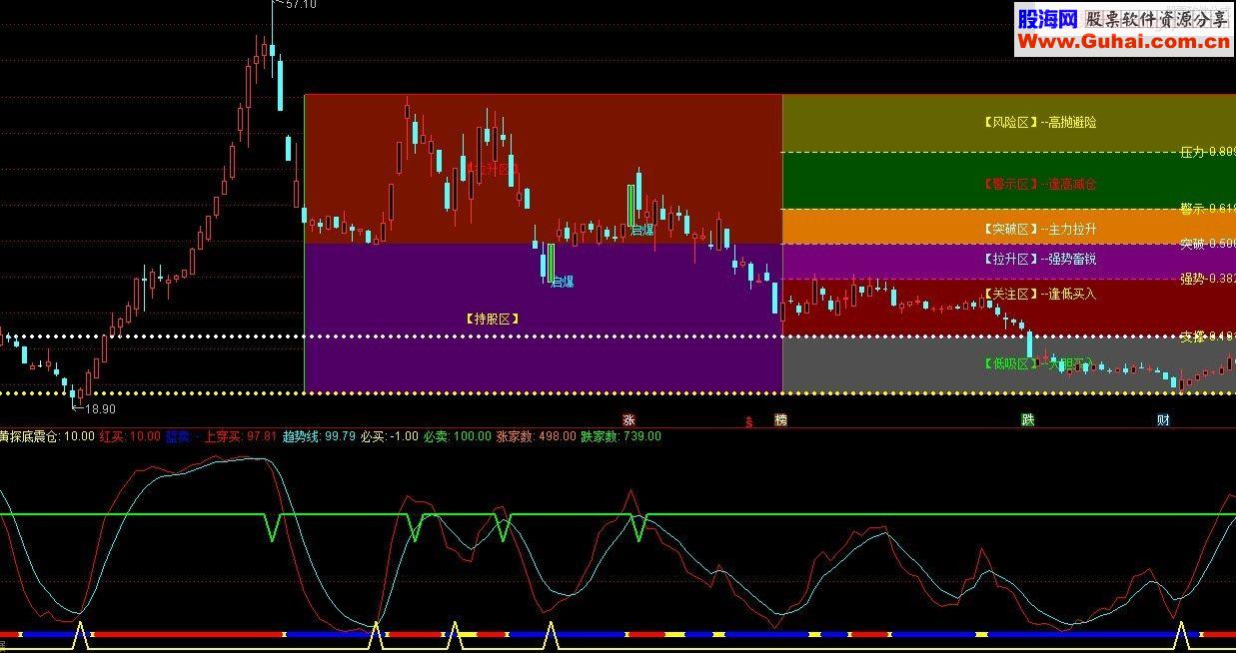Click the 【低吸区】 zone label
1236x653 pixels.
(1010, 364)
